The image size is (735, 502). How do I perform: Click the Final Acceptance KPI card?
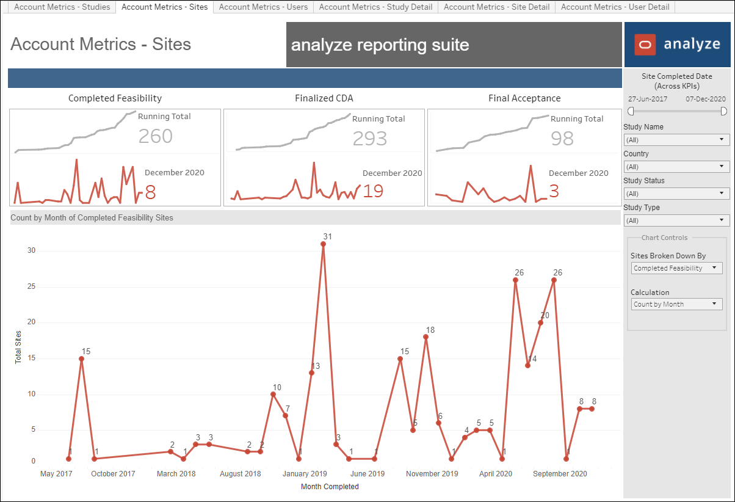coord(524,158)
